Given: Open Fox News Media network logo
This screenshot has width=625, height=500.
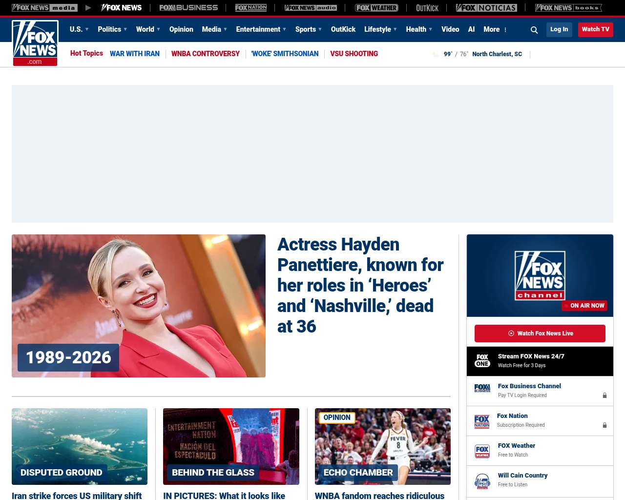Looking at the screenshot, I should click(x=44, y=8).
